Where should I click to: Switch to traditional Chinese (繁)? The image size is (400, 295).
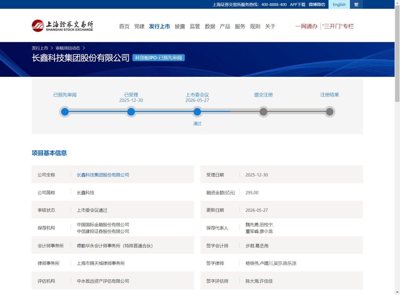point(356,4)
